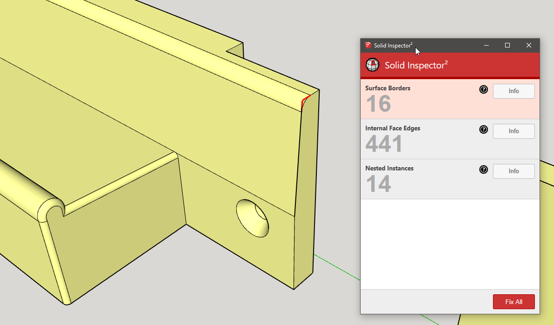This screenshot has height=325, width=554.
Task: Click the help icon for Internal Face Edges
Action: (484, 129)
